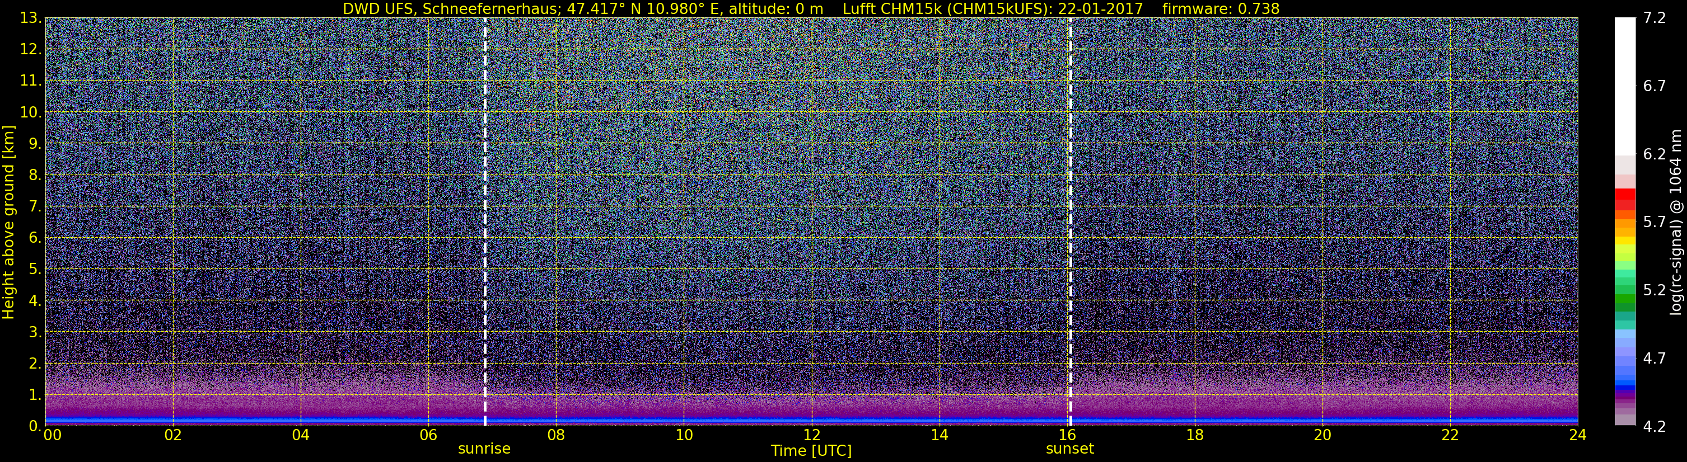Click the 'sunrise' label below the axis
Image resolution: width=1687 pixels, height=462 pixels.
point(484,449)
